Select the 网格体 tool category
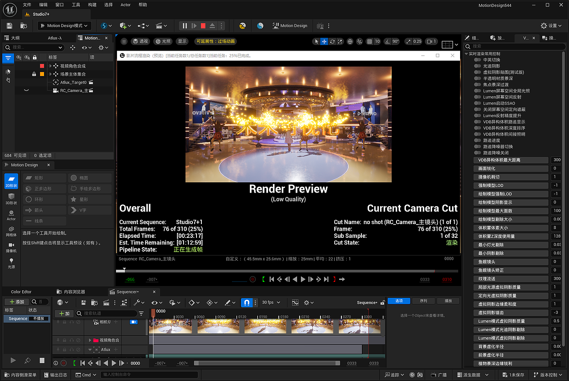The height and width of the screenshot is (381, 569). pos(11,231)
